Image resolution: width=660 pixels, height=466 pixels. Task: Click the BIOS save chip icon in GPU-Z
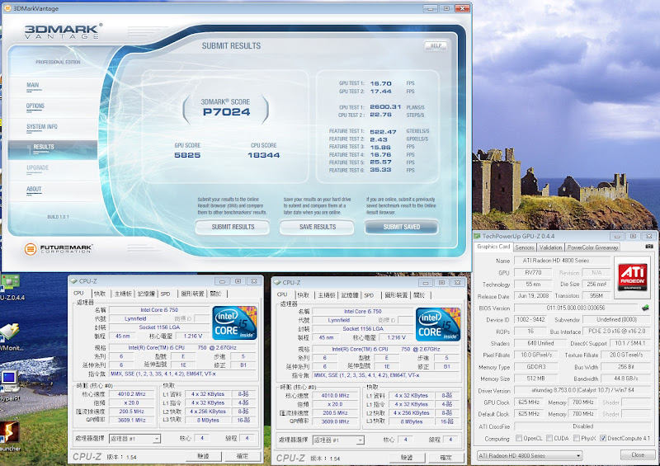tap(645, 308)
